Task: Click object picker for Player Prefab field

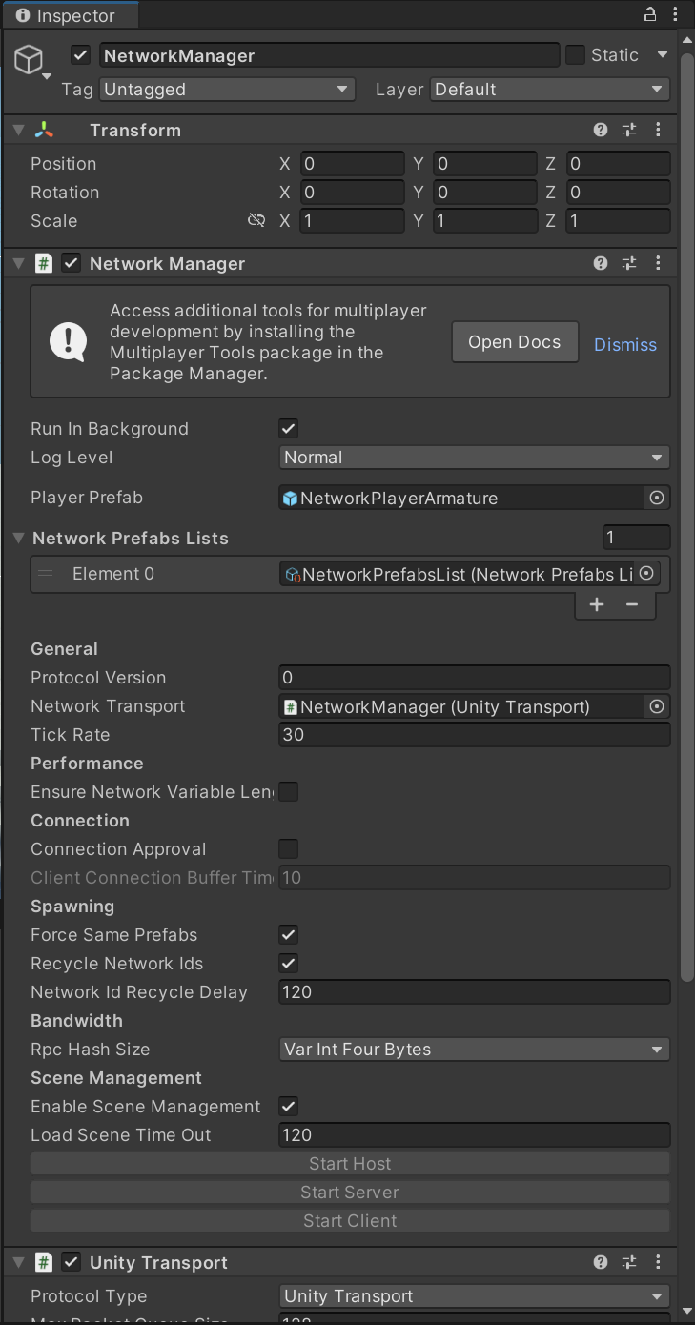Action: point(656,498)
